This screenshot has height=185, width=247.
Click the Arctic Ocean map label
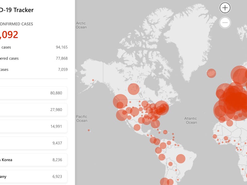[x=81, y=25]
